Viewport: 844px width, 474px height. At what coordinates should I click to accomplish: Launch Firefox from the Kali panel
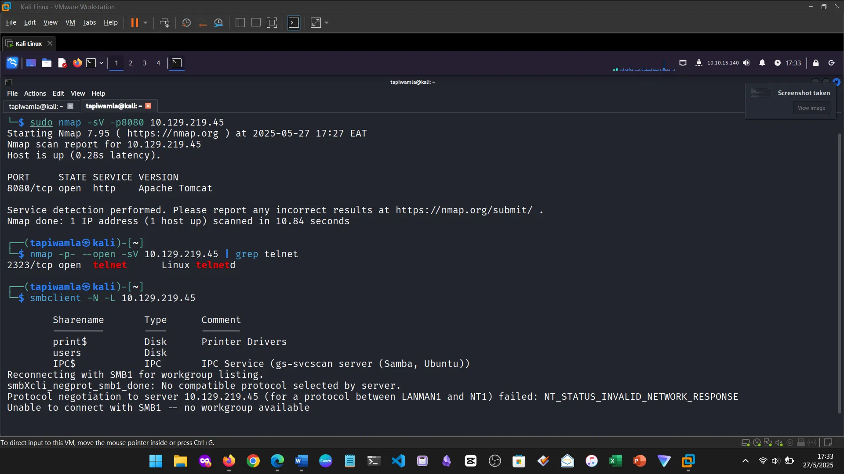(77, 63)
